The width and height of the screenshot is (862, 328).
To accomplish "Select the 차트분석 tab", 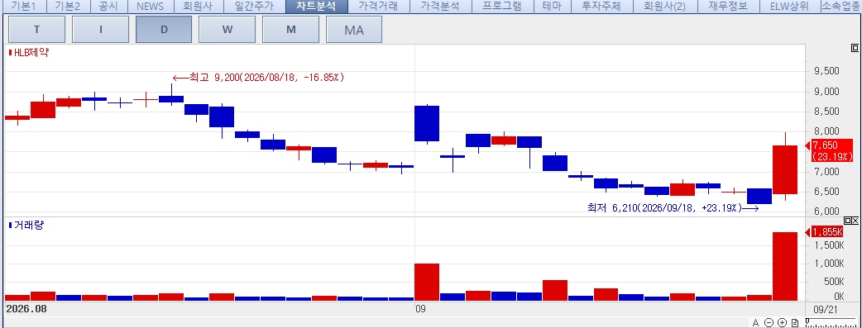I will pos(317,7).
